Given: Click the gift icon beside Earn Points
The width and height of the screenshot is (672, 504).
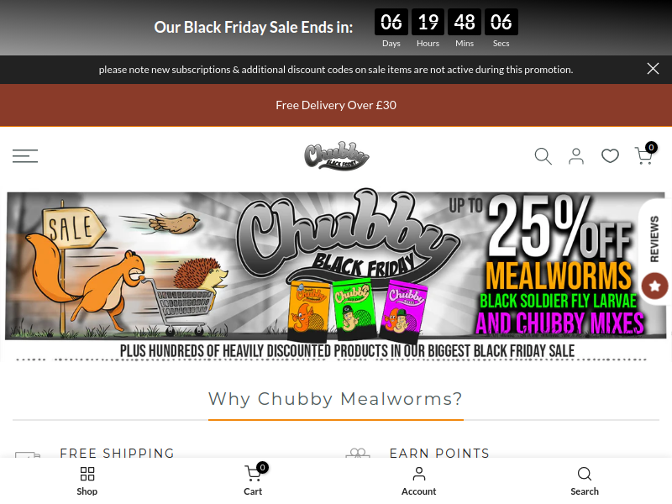Looking at the screenshot, I should click(x=358, y=453).
